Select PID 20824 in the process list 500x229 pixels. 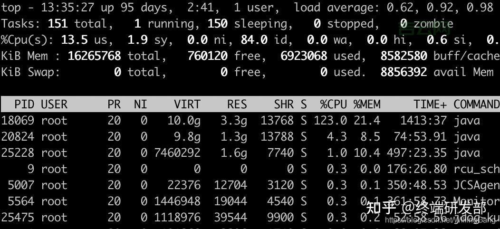[x=17, y=137]
